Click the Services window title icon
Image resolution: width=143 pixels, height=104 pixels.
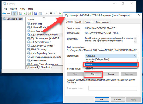click(5, 4)
